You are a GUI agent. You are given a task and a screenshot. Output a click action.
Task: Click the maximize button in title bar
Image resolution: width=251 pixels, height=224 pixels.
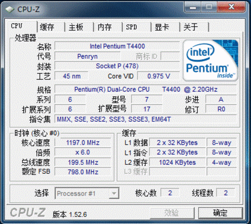pos(209,7)
